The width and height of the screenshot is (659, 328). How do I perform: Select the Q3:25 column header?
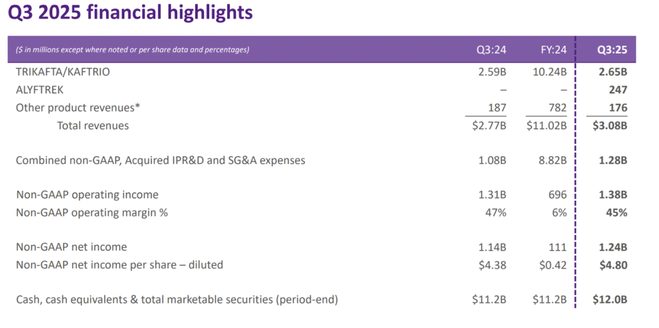pos(613,50)
